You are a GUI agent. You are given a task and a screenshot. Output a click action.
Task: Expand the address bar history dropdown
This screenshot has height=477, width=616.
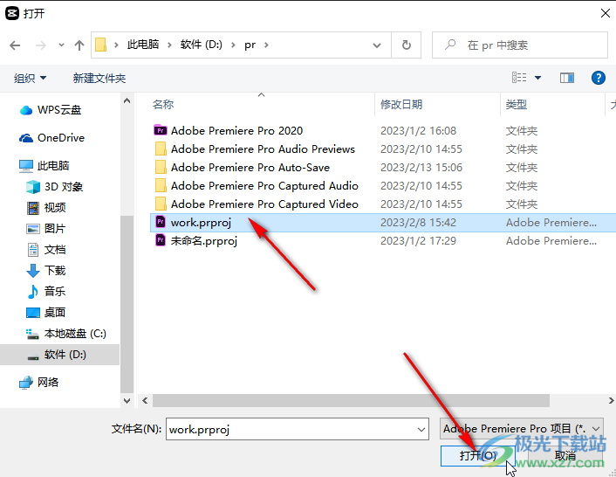(376, 45)
